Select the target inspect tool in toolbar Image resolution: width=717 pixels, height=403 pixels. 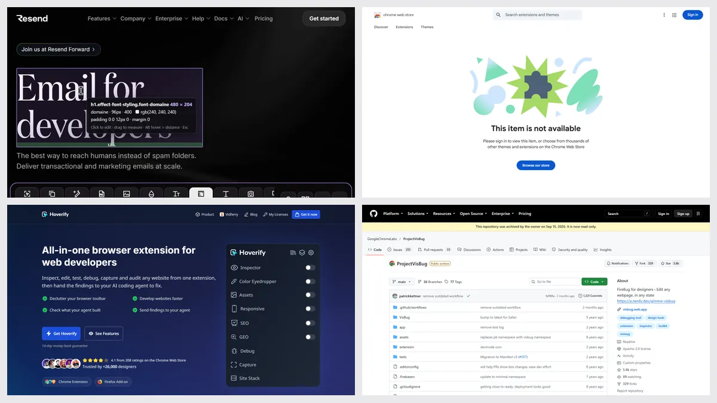click(x=27, y=193)
